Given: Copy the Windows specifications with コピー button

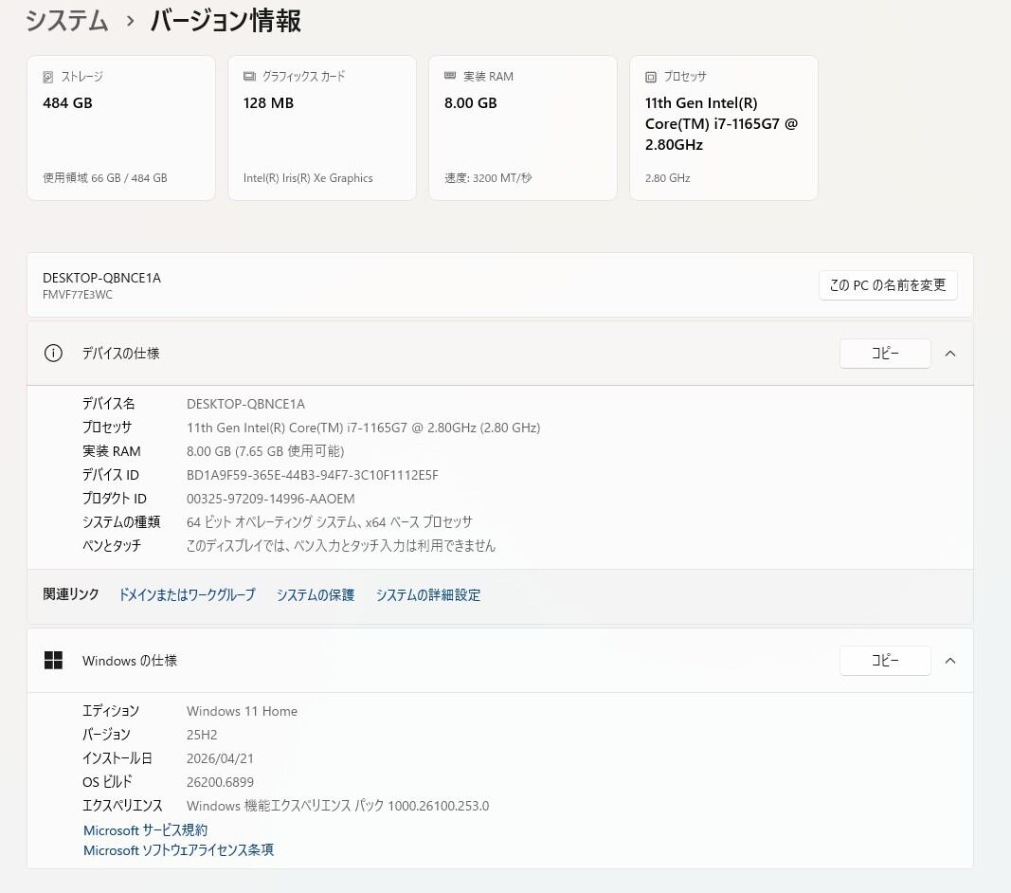Looking at the screenshot, I should pos(885,660).
